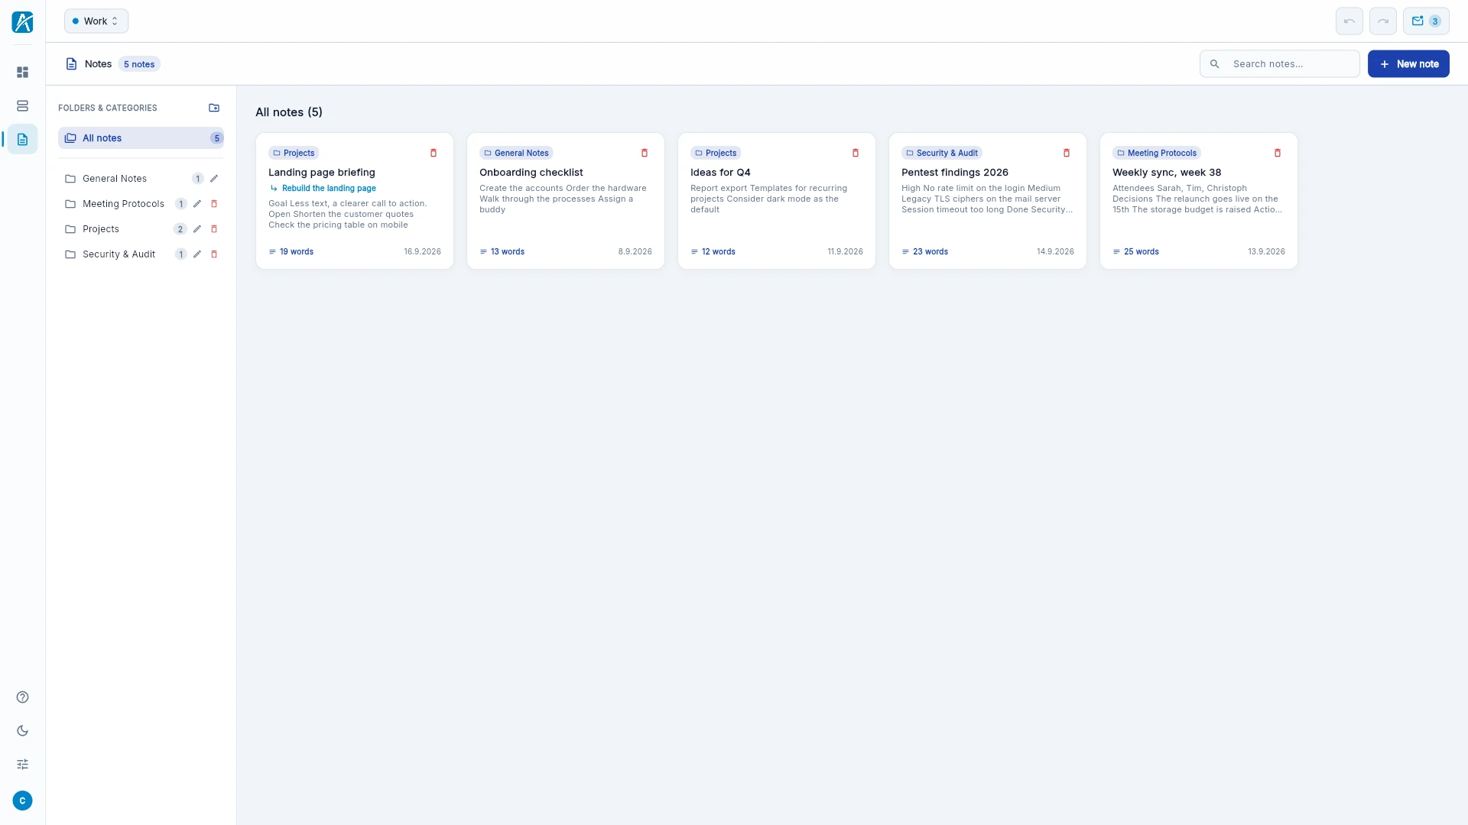Focus the Search notes field
The image size is (1468, 825).
1280,64
